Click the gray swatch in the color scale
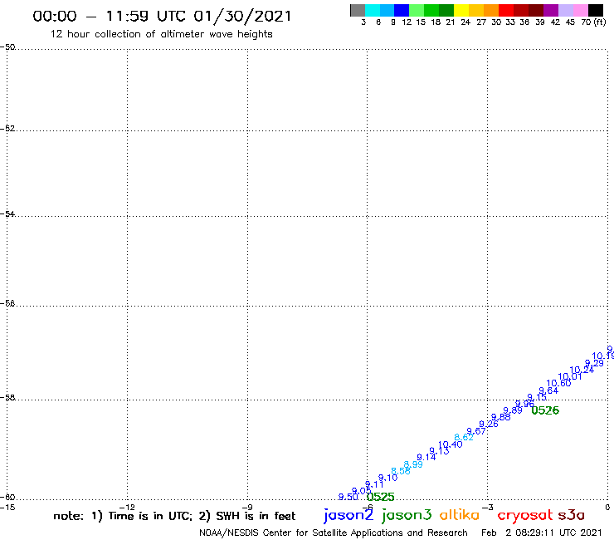This screenshot has width=614, height=540. 358,10
